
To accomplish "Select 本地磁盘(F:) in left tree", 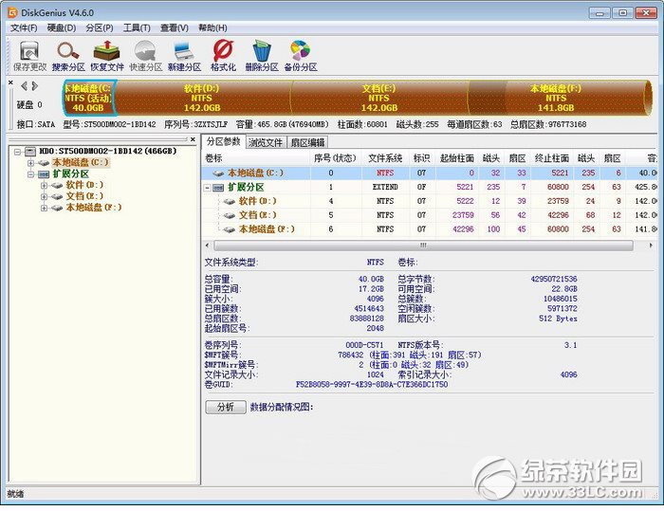I will [94, 208].
